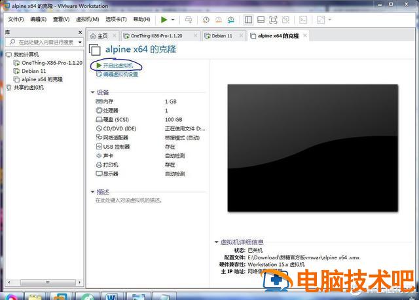
Task: Click scrollbar right arrow in library panel
Action: 79,282
